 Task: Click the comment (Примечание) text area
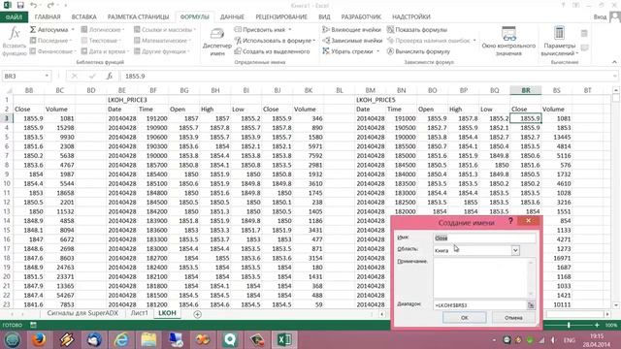click(481, 278)
